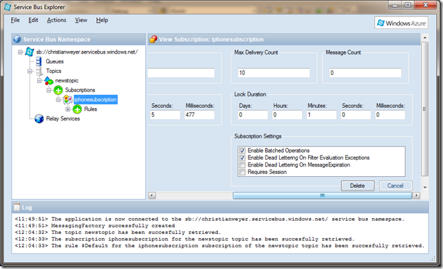443x269 pixels.
Task: Select the Topics tree item
Action: point(54,71)
